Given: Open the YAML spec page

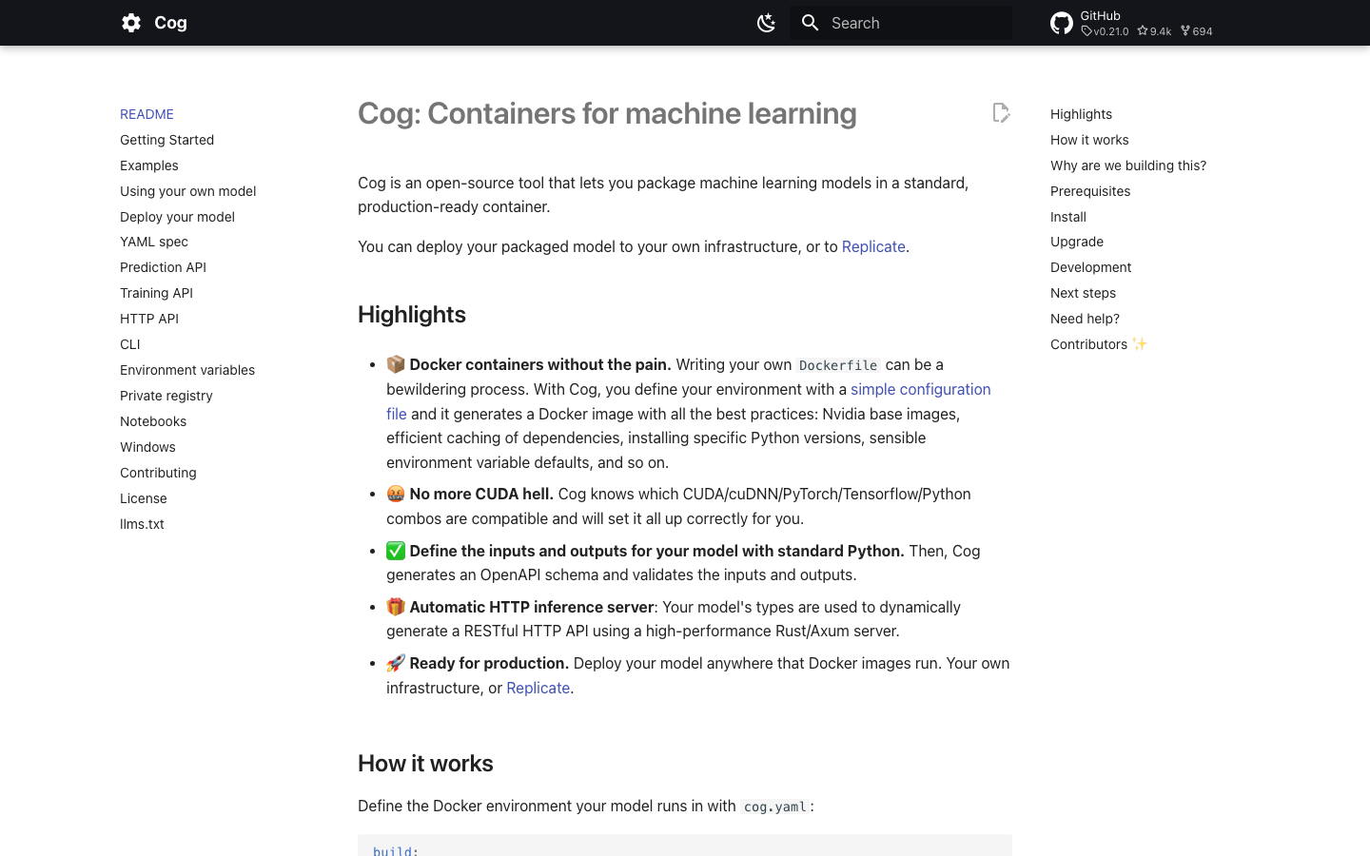Looking at the screenshot, I should pyautogui.click(x=154, y=242).
